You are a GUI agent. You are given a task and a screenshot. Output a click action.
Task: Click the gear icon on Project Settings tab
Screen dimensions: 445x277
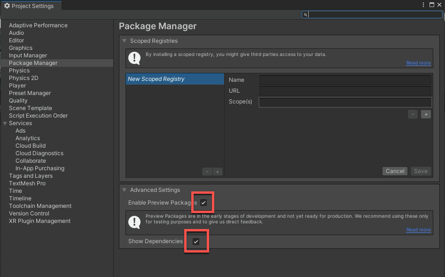click(8, 6)
